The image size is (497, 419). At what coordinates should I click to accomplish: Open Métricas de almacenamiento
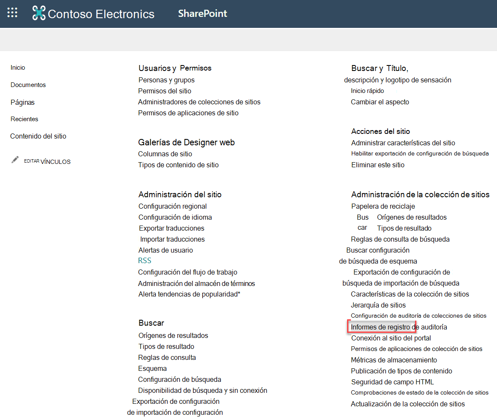click(394, 360)
